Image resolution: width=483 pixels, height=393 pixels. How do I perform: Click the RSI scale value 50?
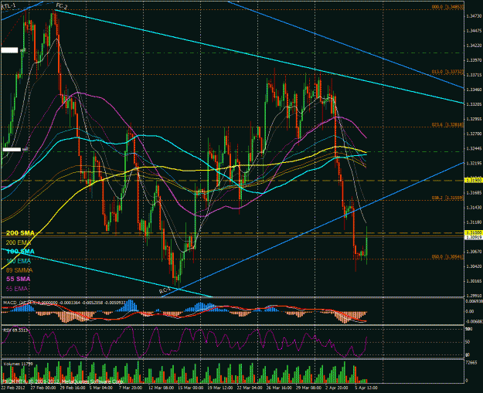coord(468,342)
